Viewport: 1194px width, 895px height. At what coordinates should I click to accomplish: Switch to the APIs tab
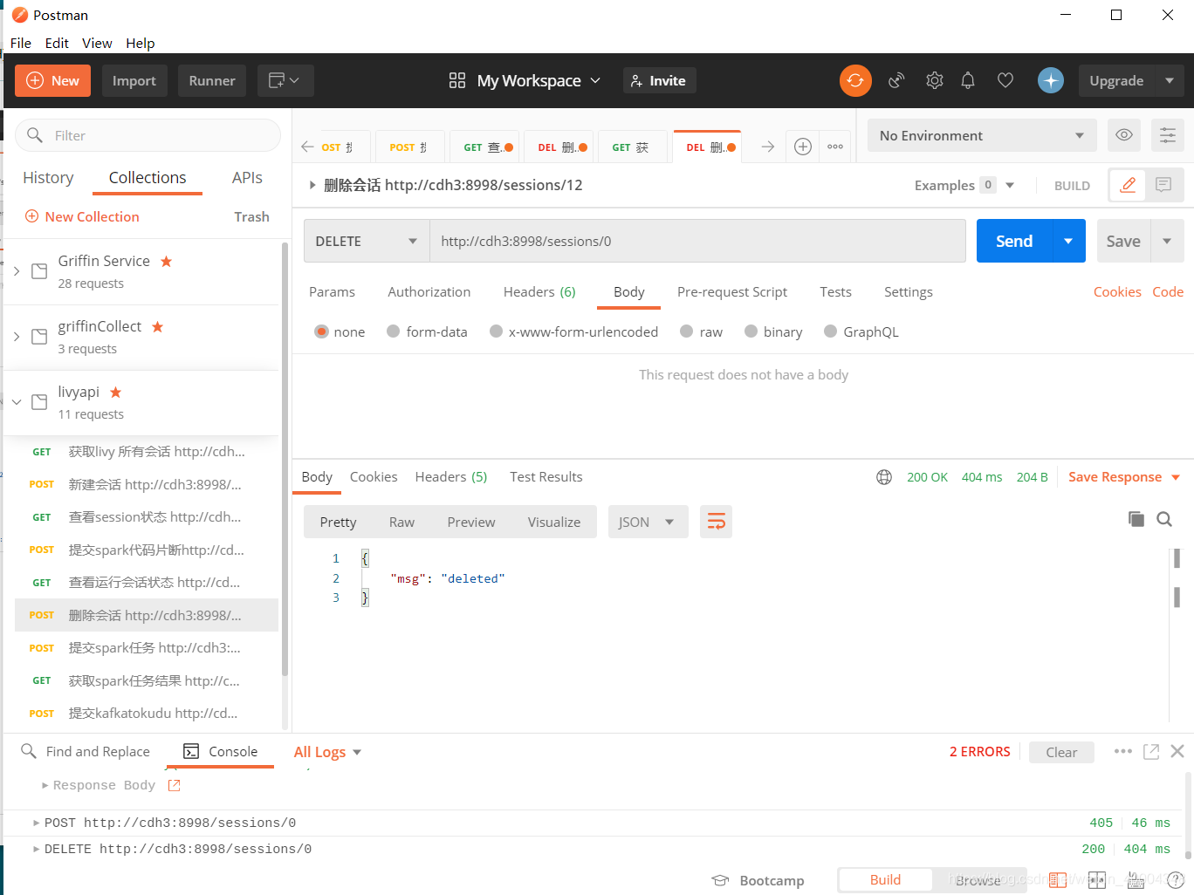[247, 177]
